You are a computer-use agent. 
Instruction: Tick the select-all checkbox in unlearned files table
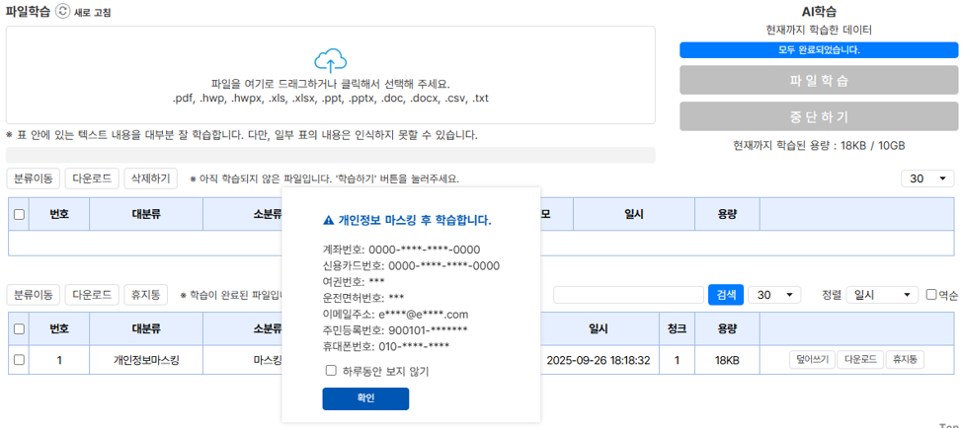[19, 214]
